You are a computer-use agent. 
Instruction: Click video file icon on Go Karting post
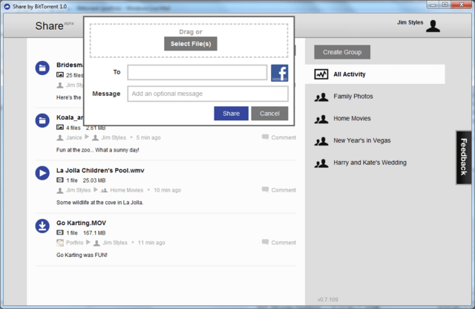[x=60, y=232]
